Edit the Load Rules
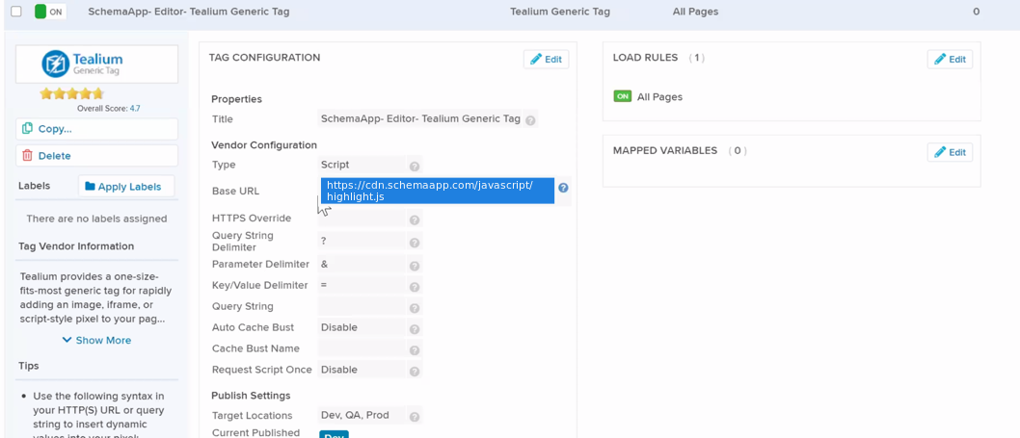Image resolution: width=1020 pixels, height=438 pixels. (x=951, y=59)
